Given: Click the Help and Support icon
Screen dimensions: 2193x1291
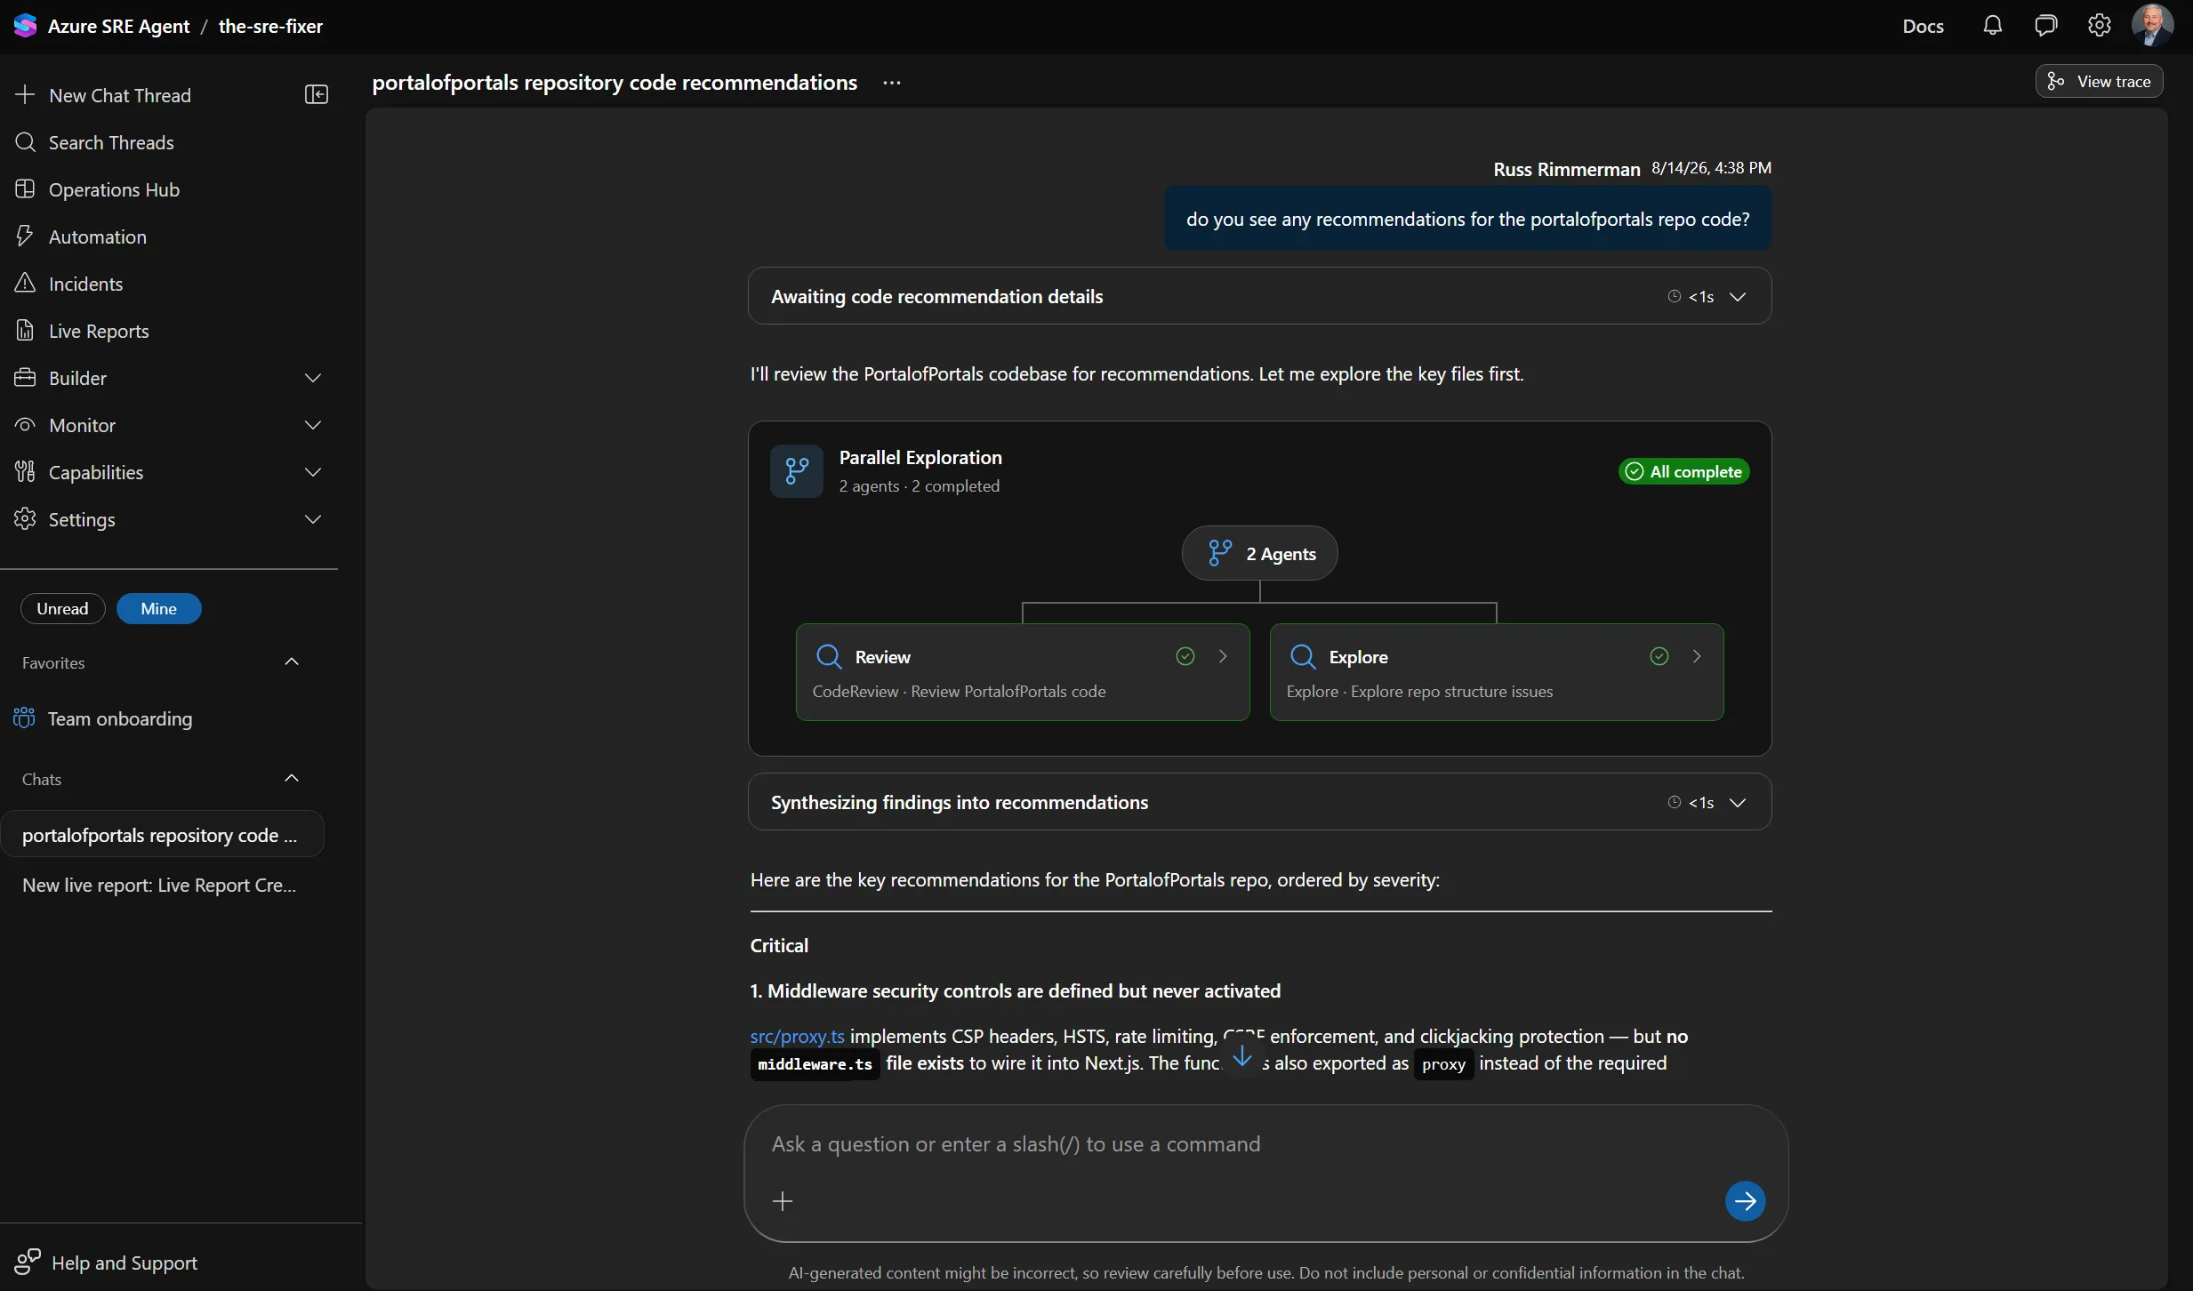Looking at the screenshot, I should click(x=28, y=1262).
